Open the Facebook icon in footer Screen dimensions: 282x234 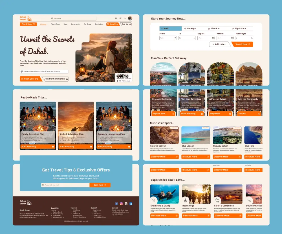[116, 204]
